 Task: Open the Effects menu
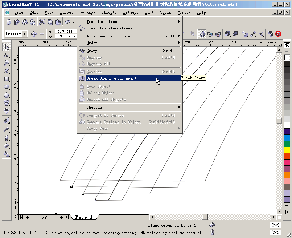pyautogui.click(x=109, y=12)
